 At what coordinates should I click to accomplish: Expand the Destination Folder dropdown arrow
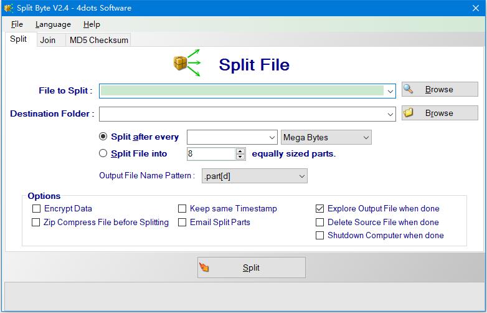[x=390, y=114]
